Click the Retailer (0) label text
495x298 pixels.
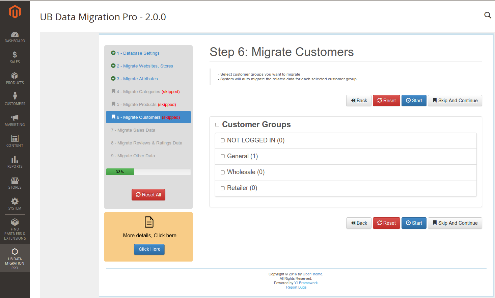(242, 188)
